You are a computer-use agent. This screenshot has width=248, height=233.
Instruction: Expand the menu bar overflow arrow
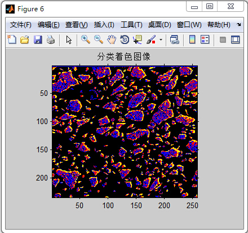click(x=239, y=25)
